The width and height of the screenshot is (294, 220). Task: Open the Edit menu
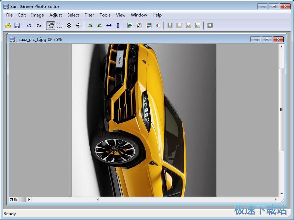pos(22,15)
